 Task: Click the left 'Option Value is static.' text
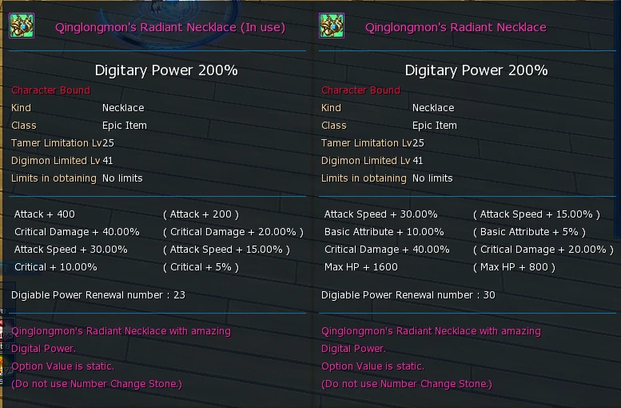(x=62, y=366)
